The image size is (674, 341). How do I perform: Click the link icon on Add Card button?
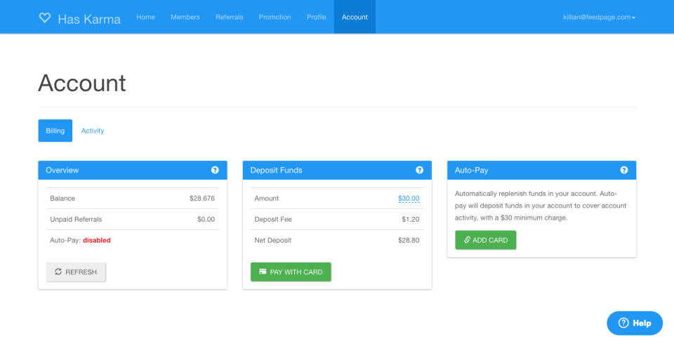tap(468, 240)
